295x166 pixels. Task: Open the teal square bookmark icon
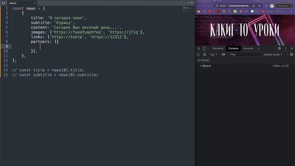[x=252, y=11]
